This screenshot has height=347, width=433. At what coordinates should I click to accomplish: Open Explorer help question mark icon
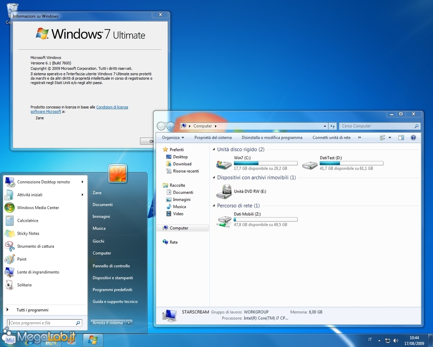tap(413, 137)
